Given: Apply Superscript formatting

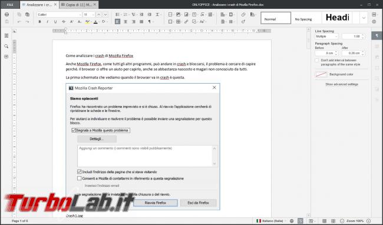Looking at the screenshot, I should (71, 22).
